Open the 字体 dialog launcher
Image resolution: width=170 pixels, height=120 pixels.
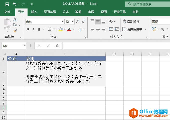click(x=86, y=37)
